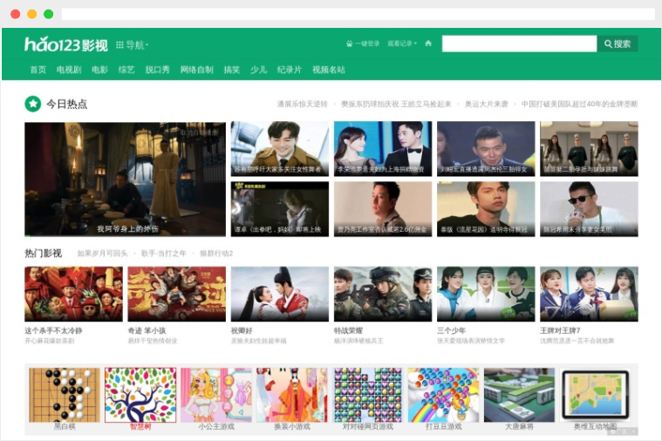Launch the 换装小游戏 icon
Screen dimensions: 662x441
(291, 395)
